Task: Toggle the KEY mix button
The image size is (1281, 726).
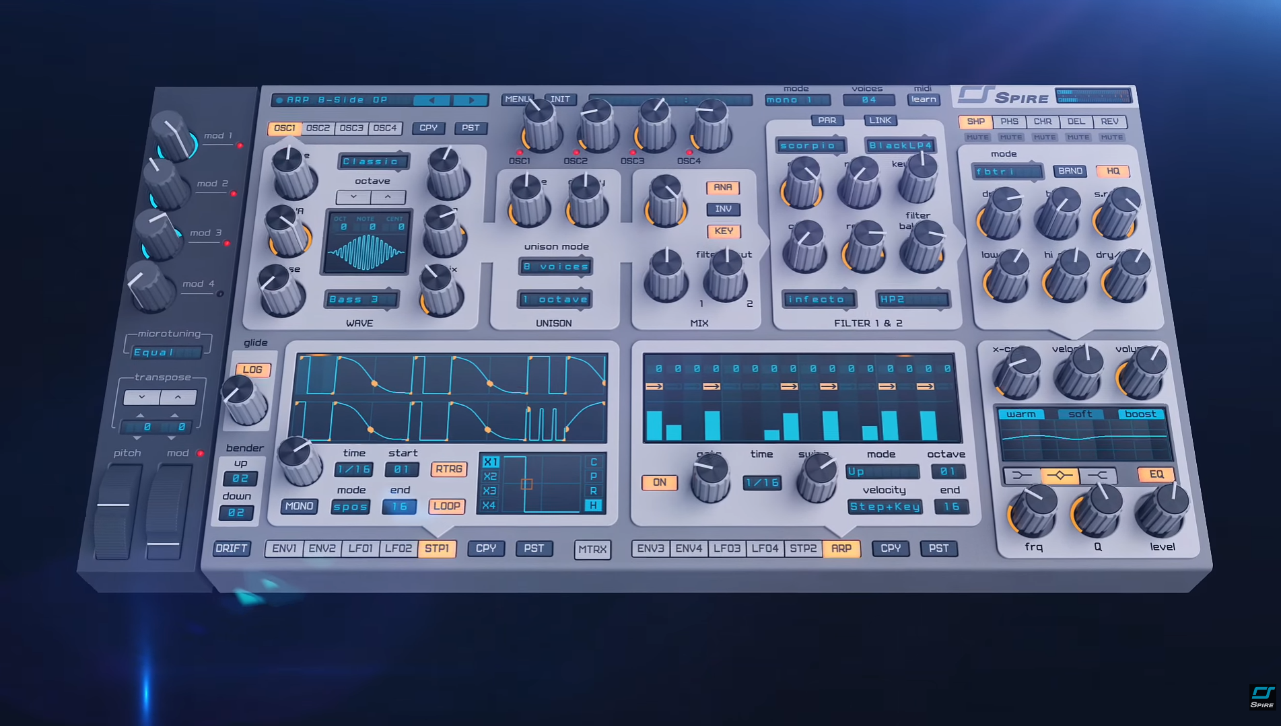Action: click(724, 231)
